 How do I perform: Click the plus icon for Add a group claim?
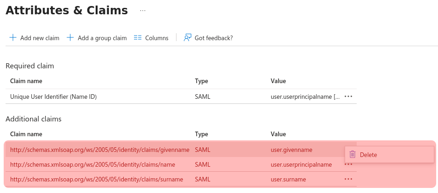(70, 38)
